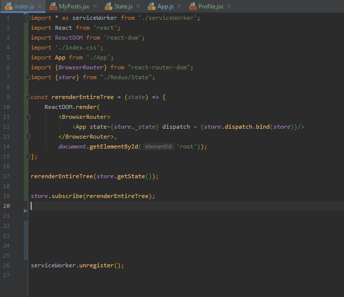The width and height of the screenshot is (344, 297).
Task: Collapse the opening BrowserRouter tag fold marker
Action: 27,117
